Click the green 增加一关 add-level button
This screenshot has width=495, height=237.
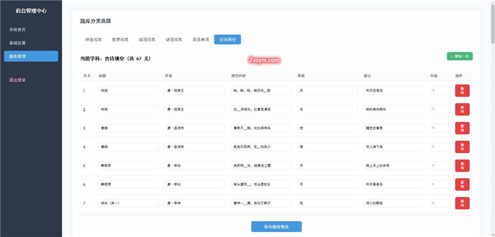[x=460, y=56]
